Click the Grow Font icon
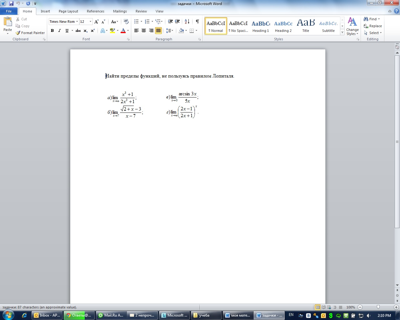The width and height of the screenshot is (400, 320). click(97, 22)
